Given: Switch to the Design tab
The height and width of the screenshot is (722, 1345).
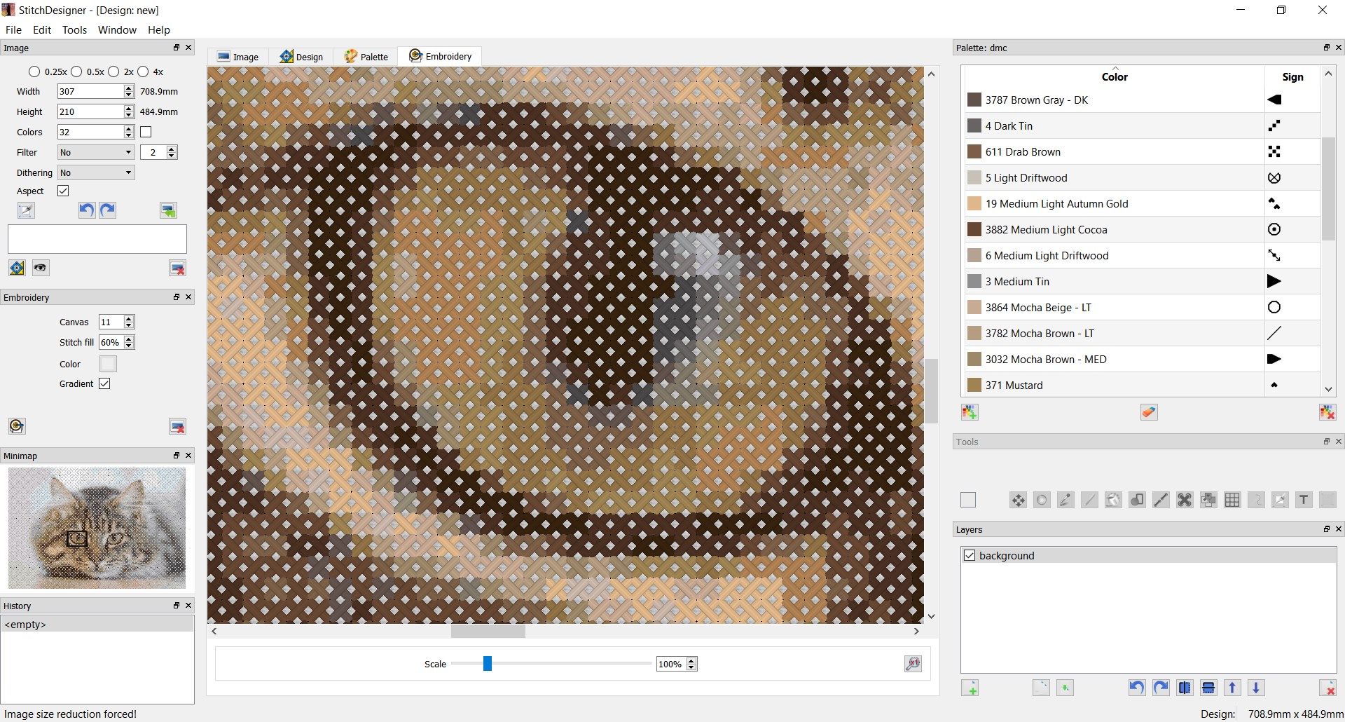Looking at the screenshot, I should 301,56.
